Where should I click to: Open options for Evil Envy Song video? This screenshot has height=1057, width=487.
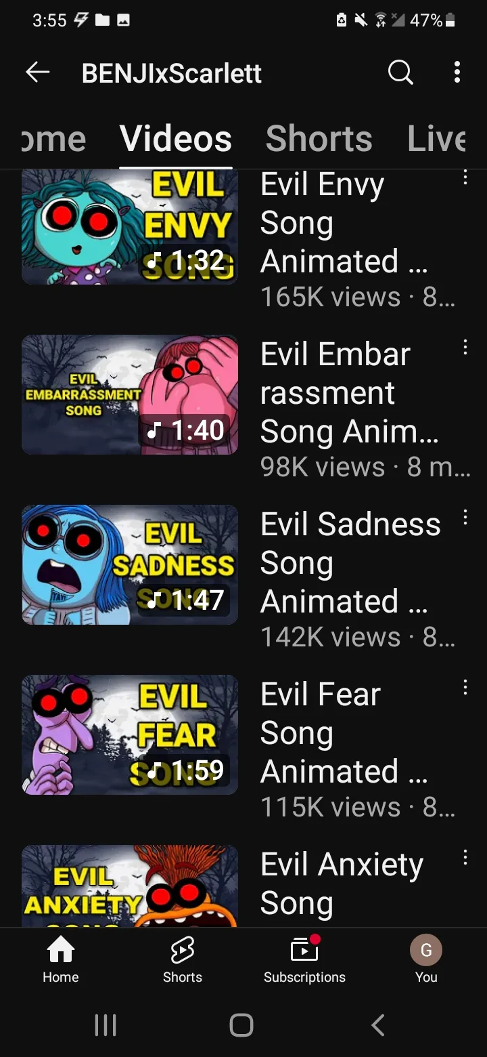(465, 178)
